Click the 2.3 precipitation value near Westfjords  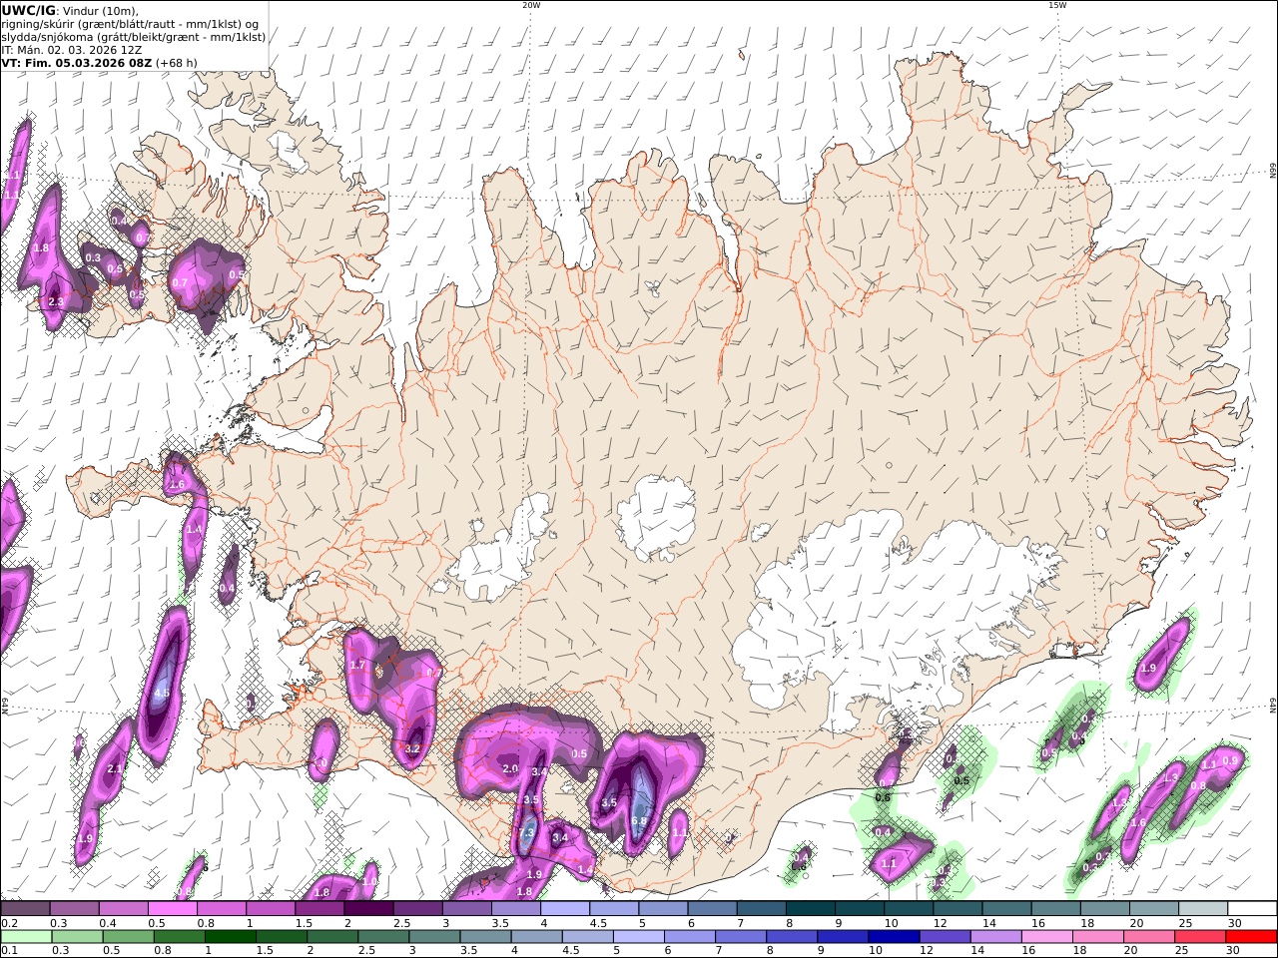click(56, 301)
